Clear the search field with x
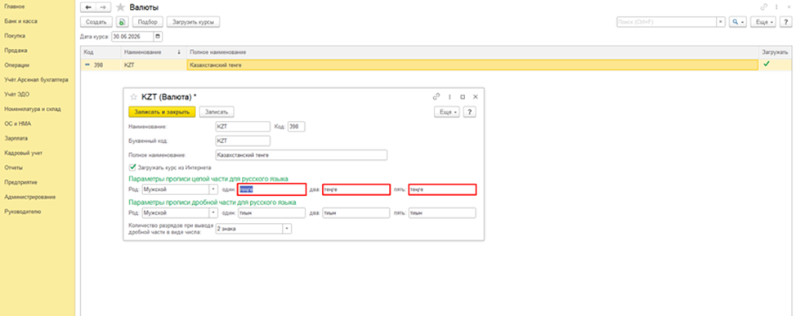 pos(720,22)
